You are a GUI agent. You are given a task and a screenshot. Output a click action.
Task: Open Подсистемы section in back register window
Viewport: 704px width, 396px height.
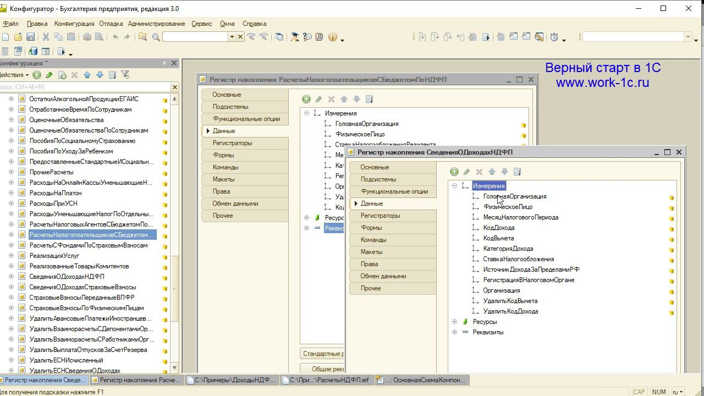point(230,107)
